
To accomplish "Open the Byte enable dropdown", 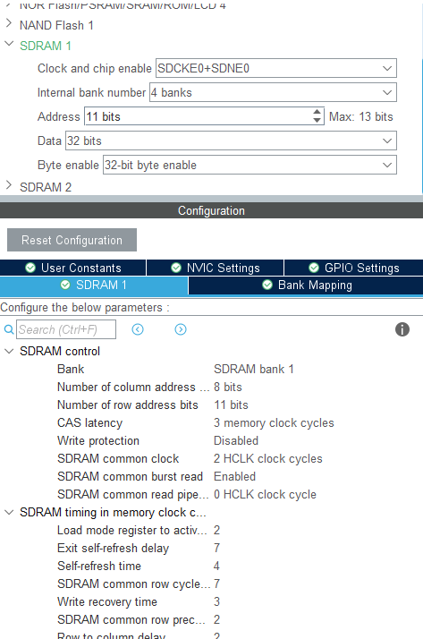I will [x=250, y=165].
